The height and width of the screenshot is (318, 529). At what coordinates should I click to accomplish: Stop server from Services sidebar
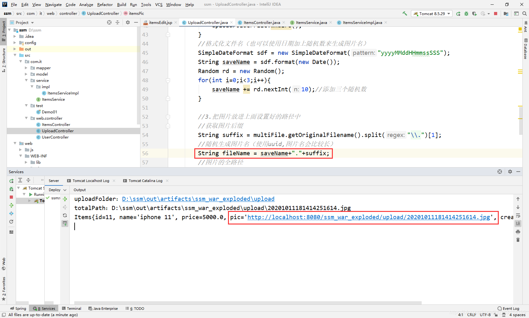(x=11, y=197)
